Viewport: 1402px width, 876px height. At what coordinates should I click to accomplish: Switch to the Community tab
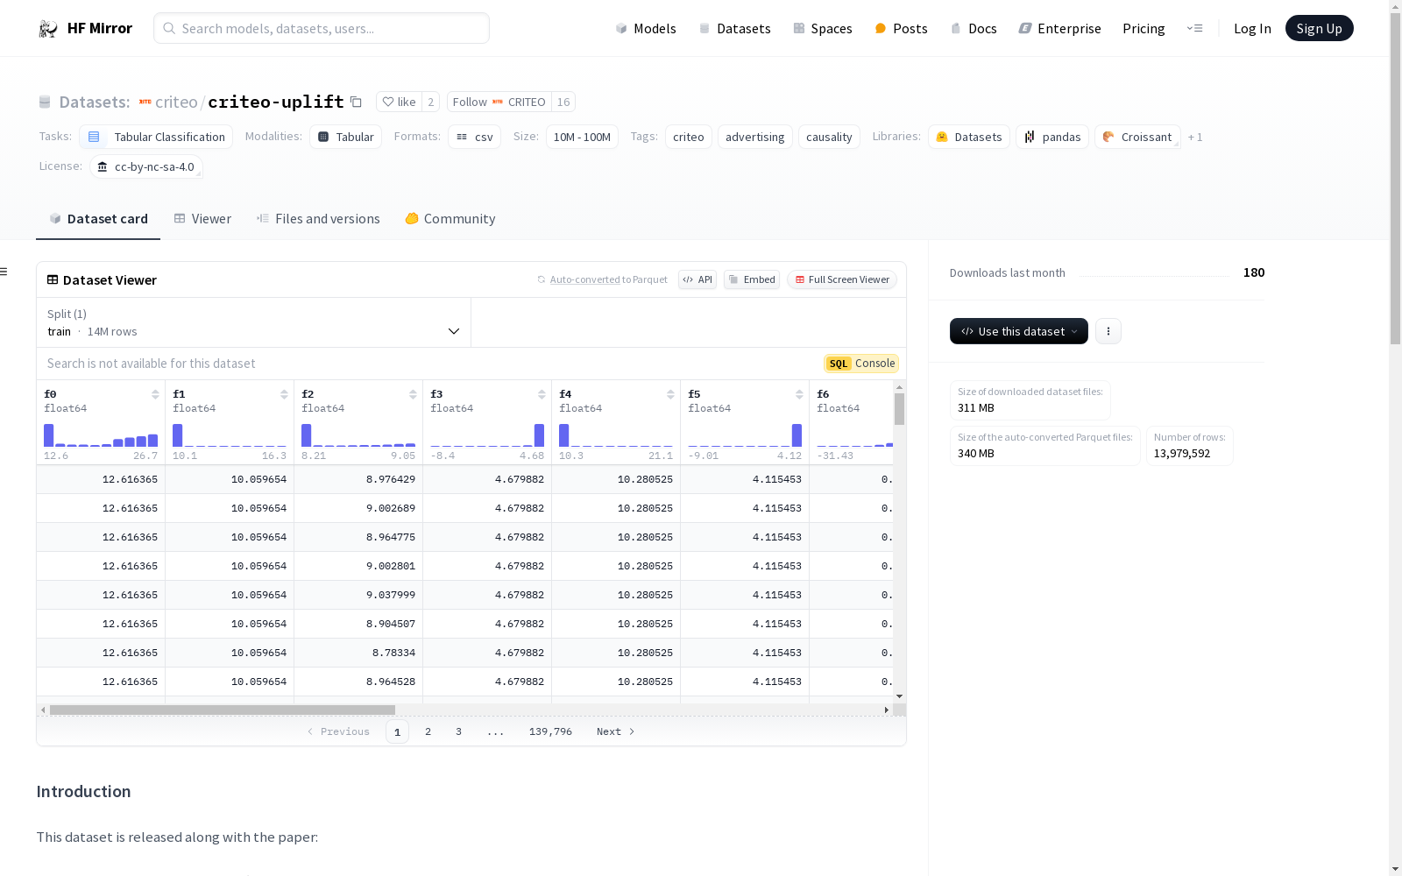pyautogui.click(x=450, y=219)
